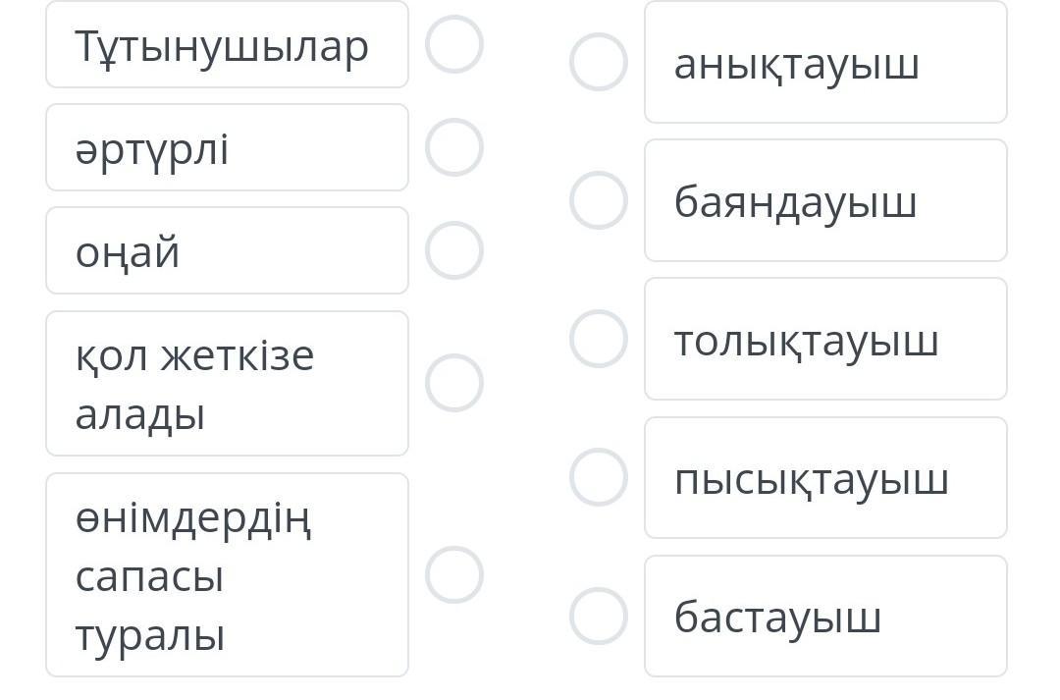Select the radio circle beside оңай

(454, 250)
